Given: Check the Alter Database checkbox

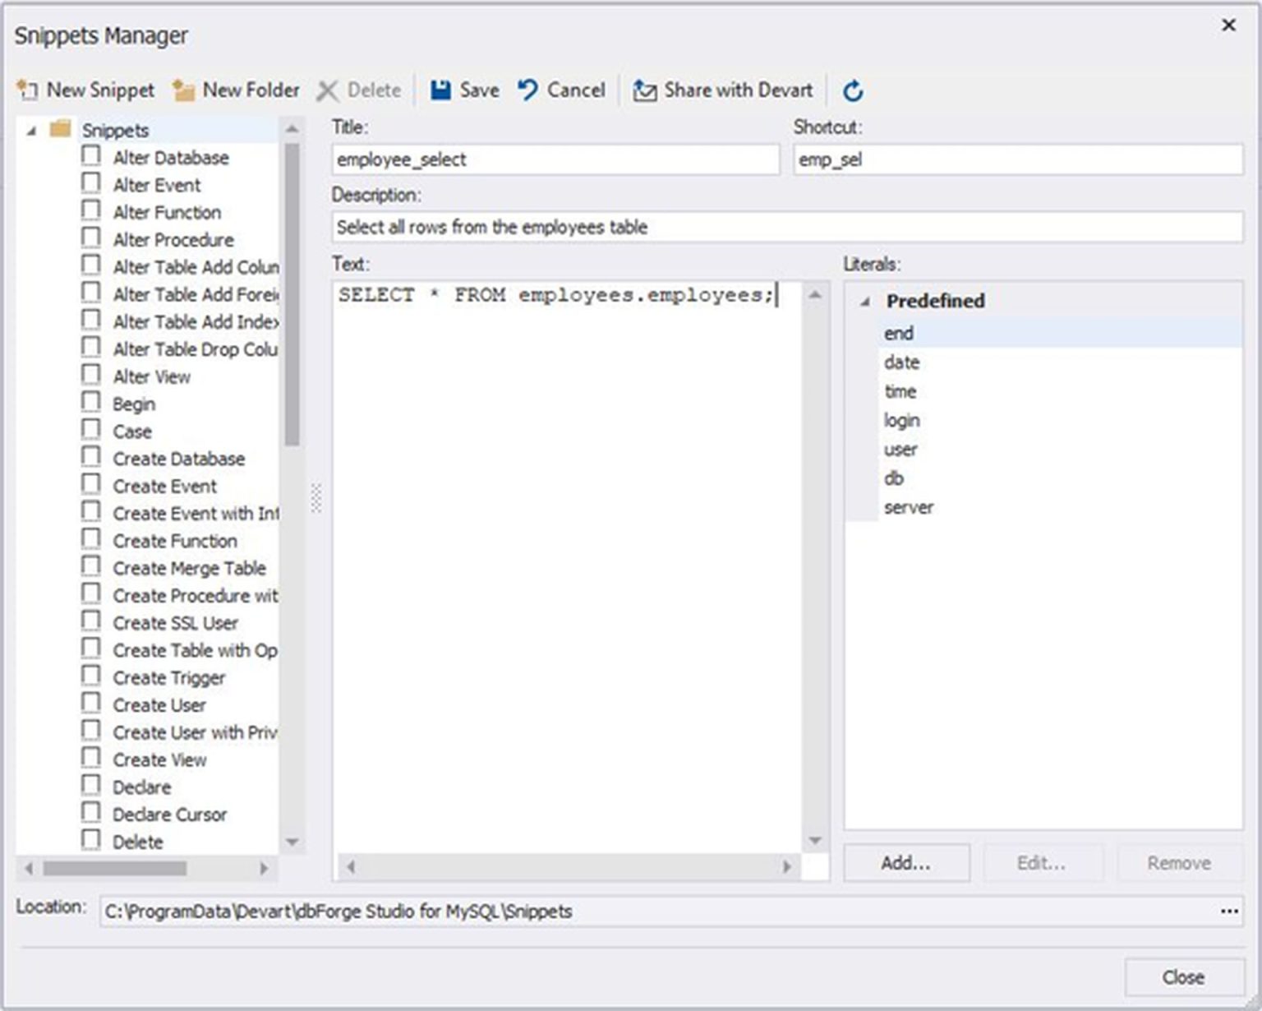Looking at the screenshot, I should point(90,156).
